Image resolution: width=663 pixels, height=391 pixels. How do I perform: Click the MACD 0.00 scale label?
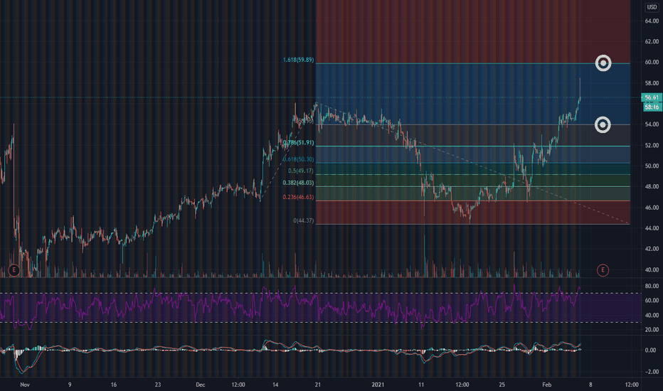coord(650,350)
